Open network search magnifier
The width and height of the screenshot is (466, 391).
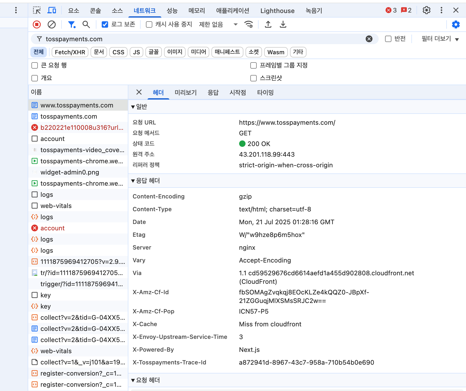86,24
